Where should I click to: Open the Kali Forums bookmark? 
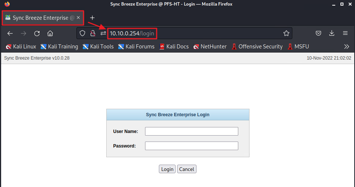[136, 47]
